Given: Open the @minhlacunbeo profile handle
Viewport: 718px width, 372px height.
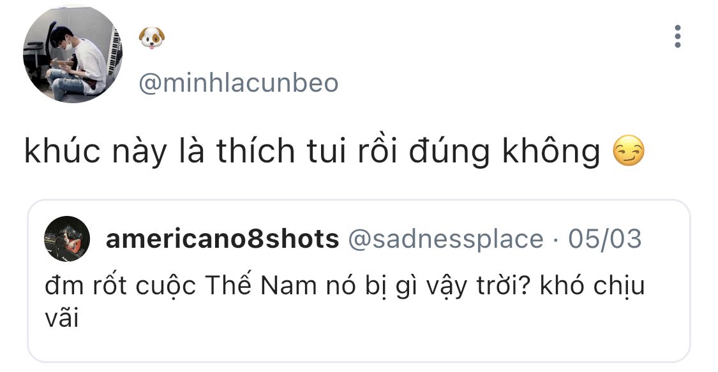Looking at the screenshot, I should pos(238,83).
